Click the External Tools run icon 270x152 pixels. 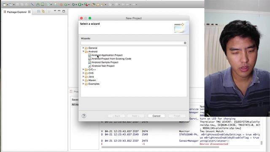(86, 5)
